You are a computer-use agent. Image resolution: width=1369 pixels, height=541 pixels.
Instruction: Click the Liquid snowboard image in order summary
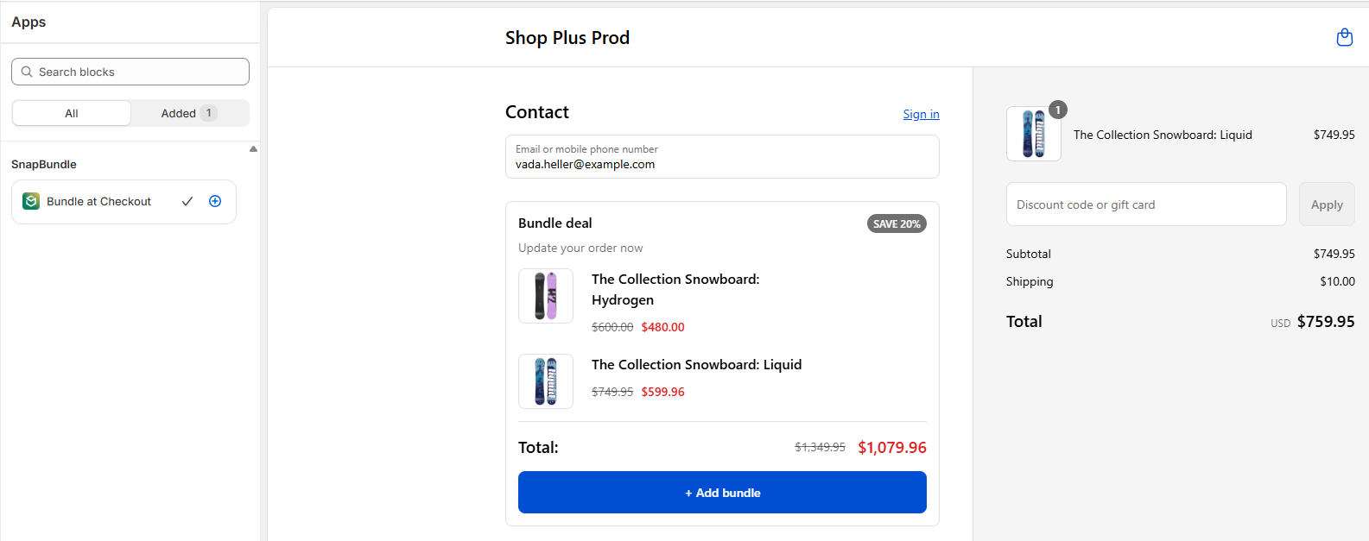(1033, 134)
